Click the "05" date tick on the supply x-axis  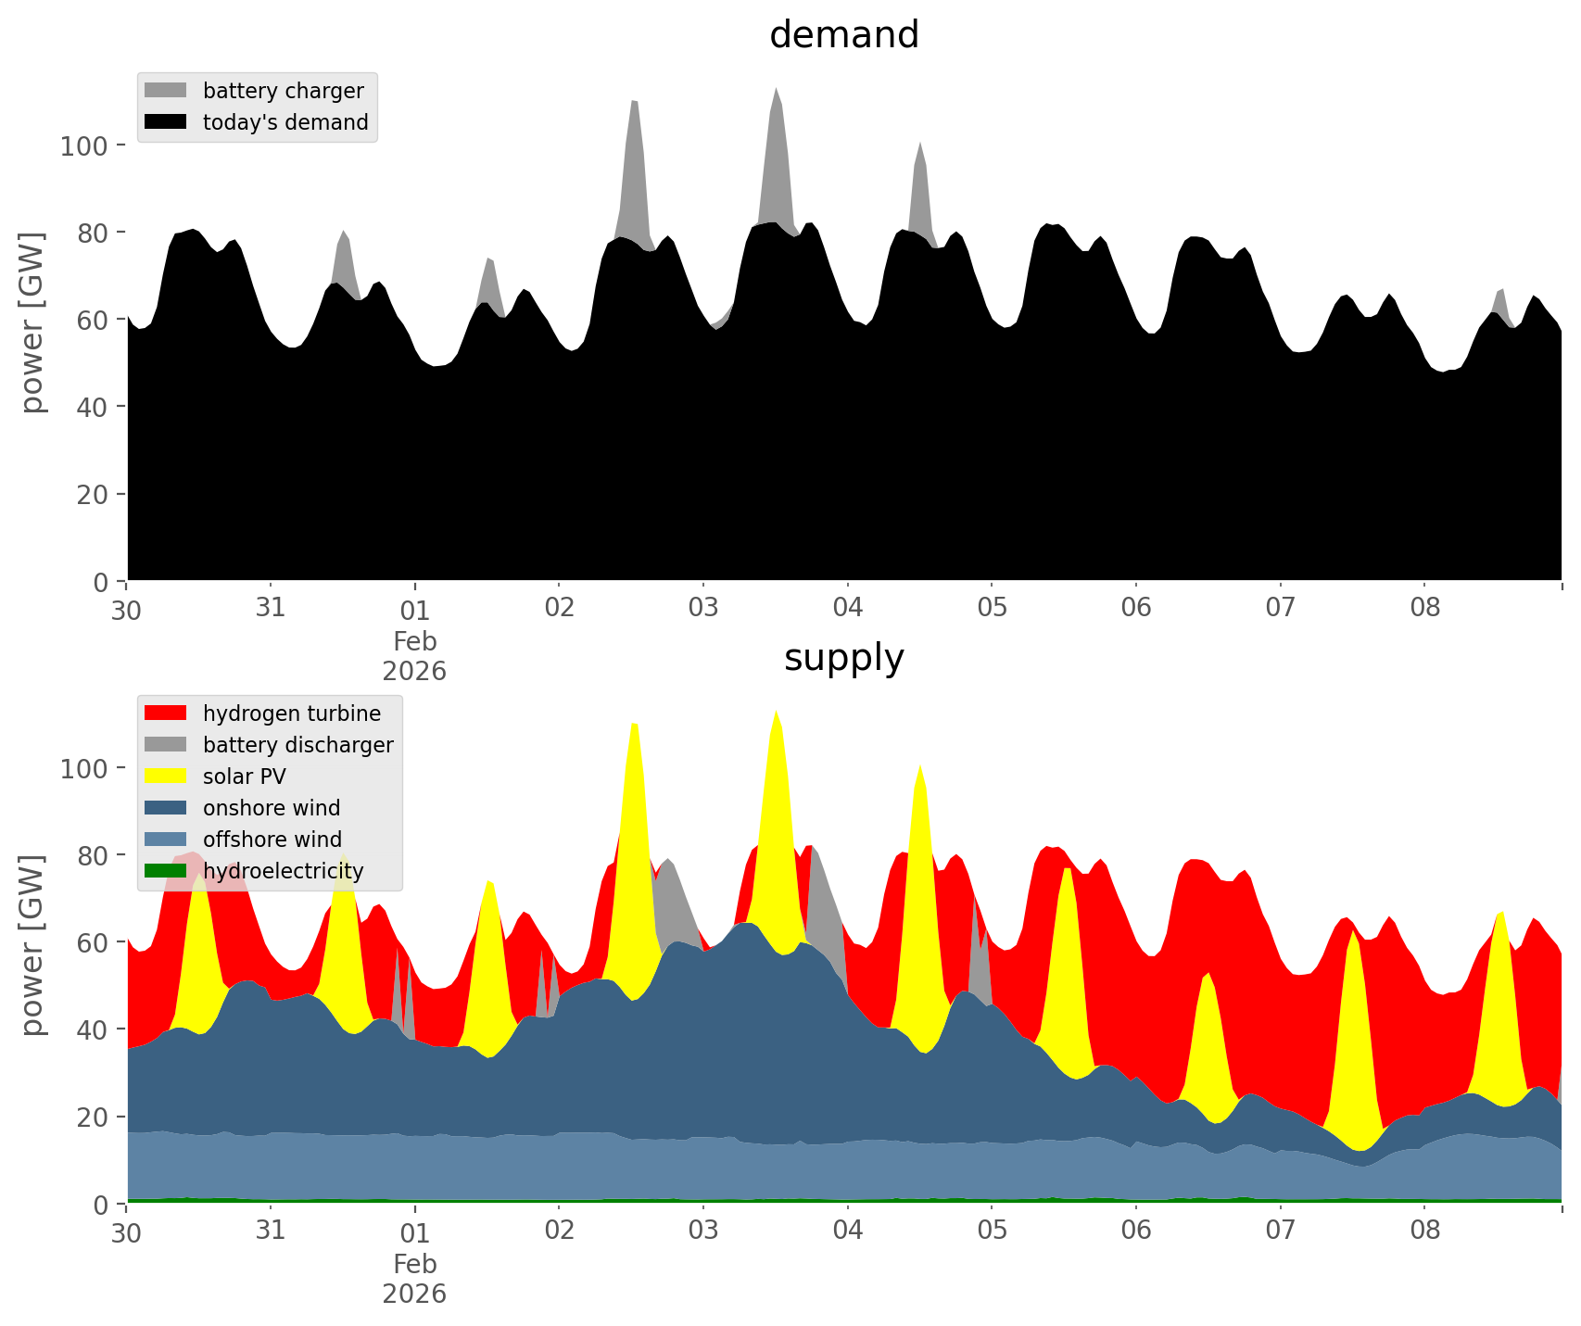point(992,1231)
